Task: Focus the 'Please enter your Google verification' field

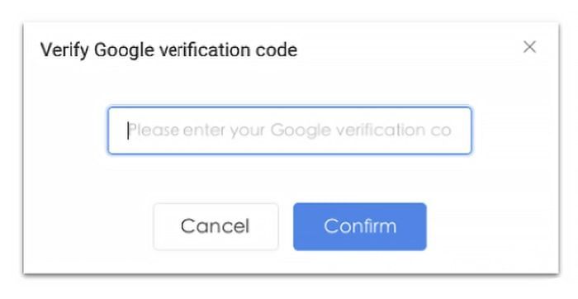Action: [x=289, y=131]
